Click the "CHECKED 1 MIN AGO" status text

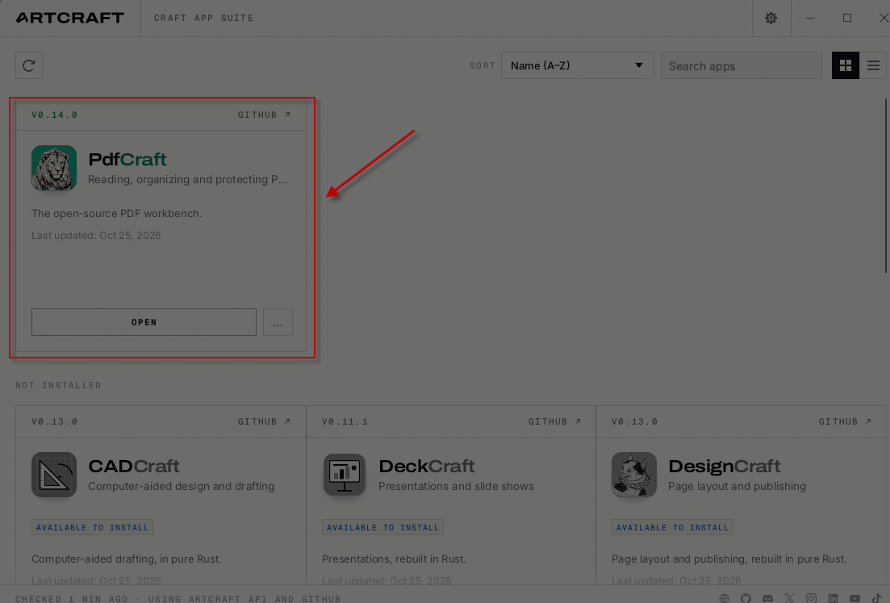[x=72, y=598]
